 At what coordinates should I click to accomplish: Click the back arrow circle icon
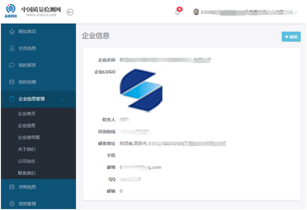pyautogui.click(x=70, y=12)
